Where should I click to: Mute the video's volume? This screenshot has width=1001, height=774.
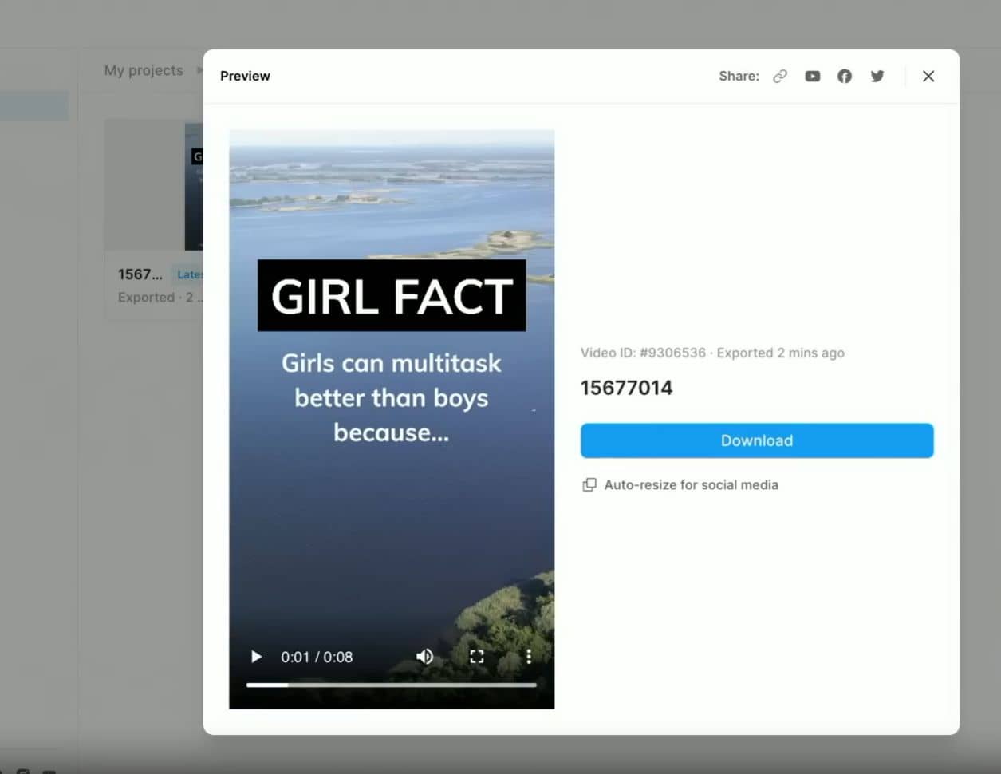point(424,657)
